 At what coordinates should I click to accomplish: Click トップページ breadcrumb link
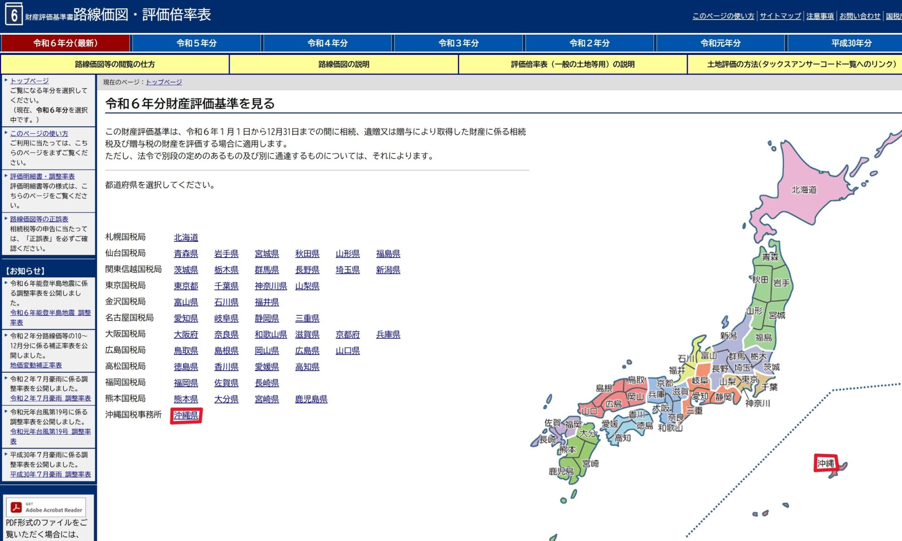coord(163,82)
